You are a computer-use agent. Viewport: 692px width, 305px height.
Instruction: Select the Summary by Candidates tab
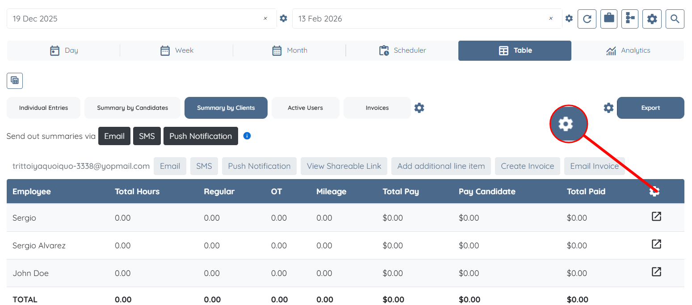pos(132,108)
